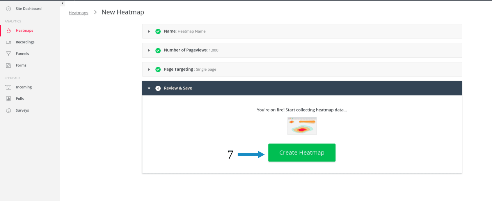The width and height of the screenshot is (492, 201).
Task: Expand the Name section arrow
Action: 149,31
